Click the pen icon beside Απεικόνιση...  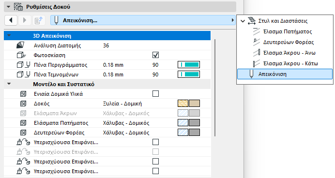tap(56, 20)
